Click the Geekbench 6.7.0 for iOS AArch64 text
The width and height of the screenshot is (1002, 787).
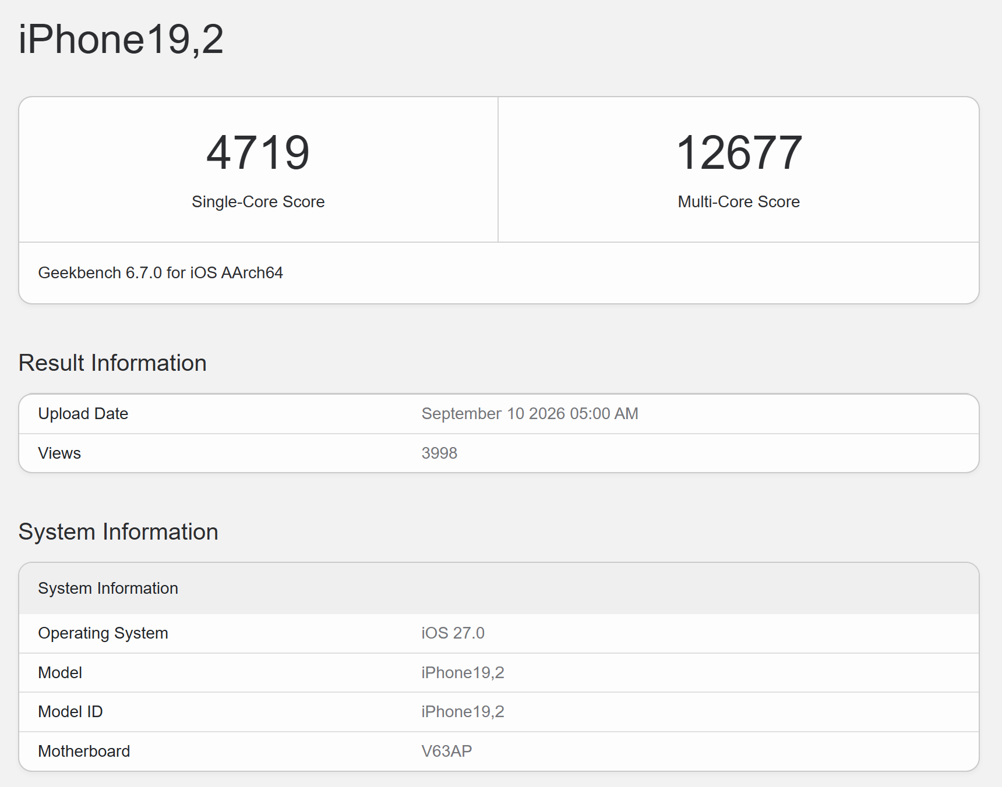coord(160,272)
